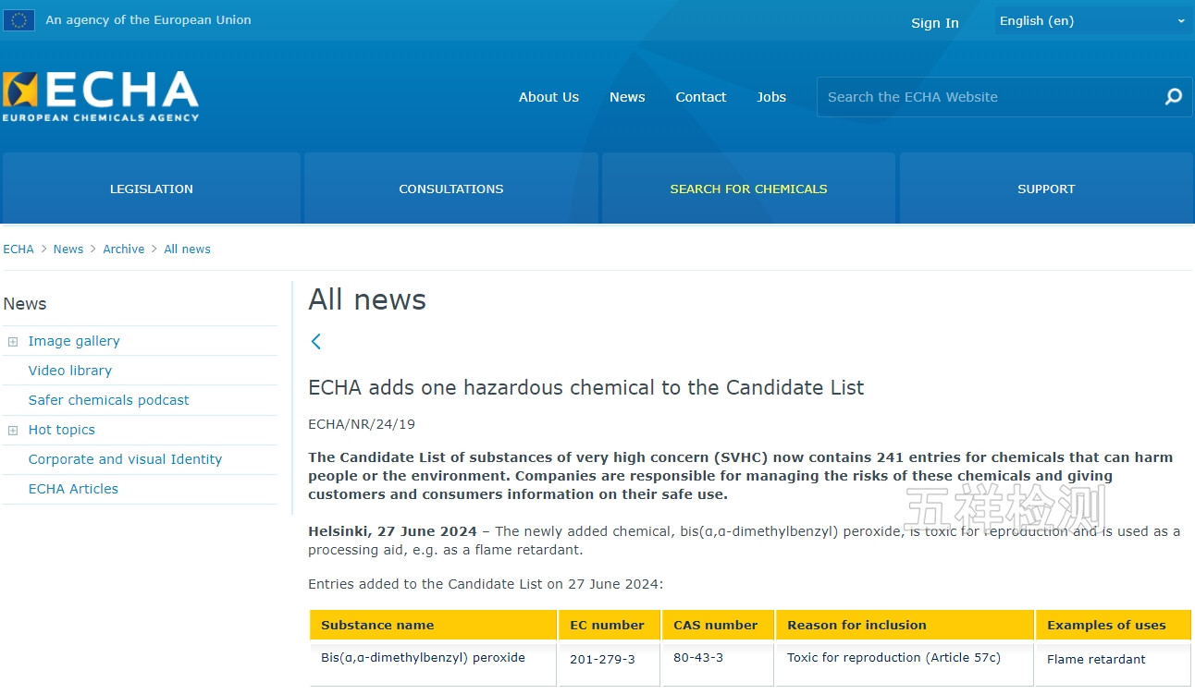
Task: Open the Jobs link
Action: coord(771,97)
